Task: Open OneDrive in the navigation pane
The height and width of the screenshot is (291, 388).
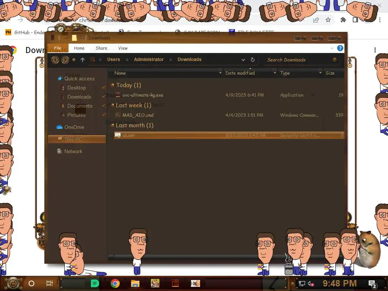Action: (74, 127)
